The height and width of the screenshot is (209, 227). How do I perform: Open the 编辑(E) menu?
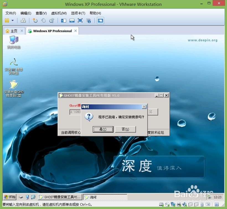(26, 13)
